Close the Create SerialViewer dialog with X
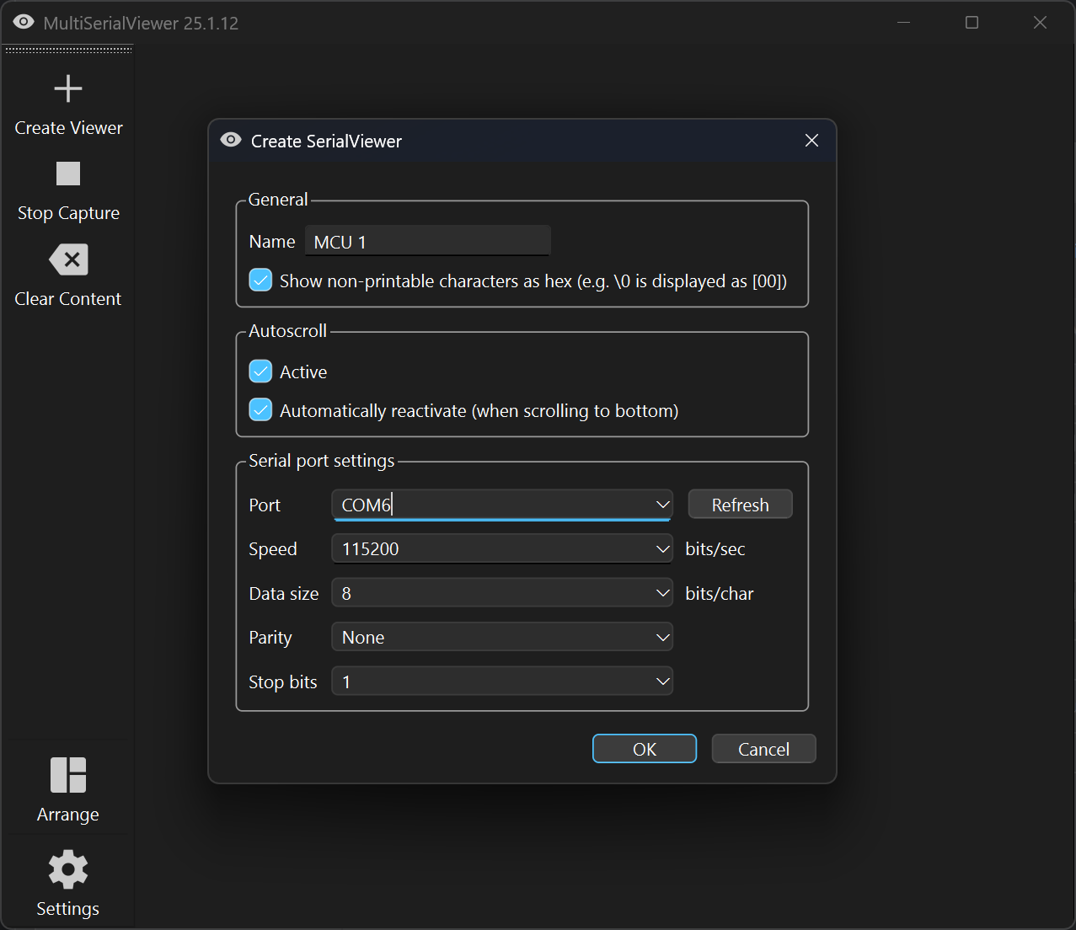This screenshot has width=1076, height=930. pyautogui.click(x=811, y=140)
